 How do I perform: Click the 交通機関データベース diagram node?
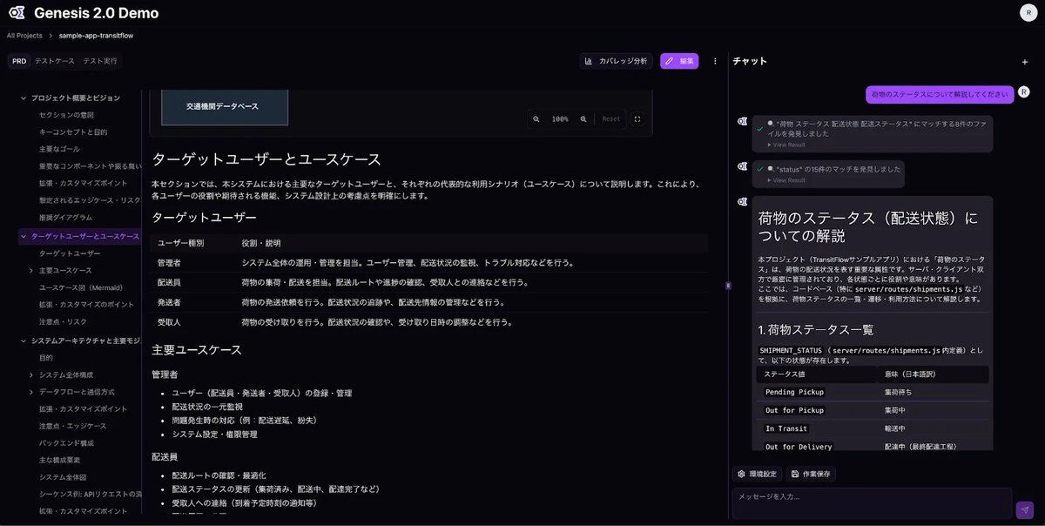[x=224, y=105]
